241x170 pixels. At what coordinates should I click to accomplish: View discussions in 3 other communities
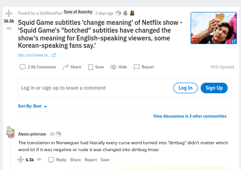click(x=190, y=116)
